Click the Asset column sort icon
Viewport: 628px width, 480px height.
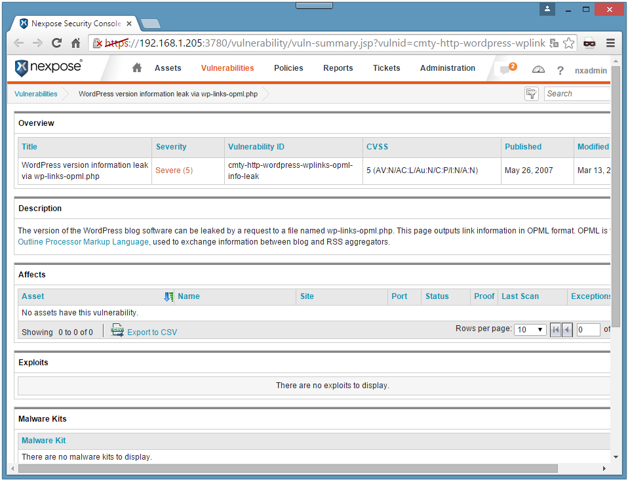click(x=168, y=296)
